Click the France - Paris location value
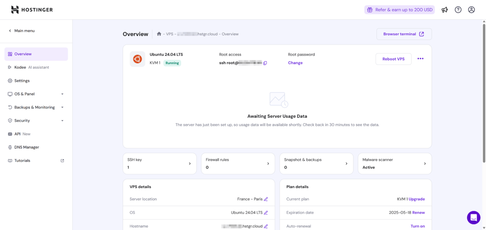486x230 pixels. coord(250,199)
